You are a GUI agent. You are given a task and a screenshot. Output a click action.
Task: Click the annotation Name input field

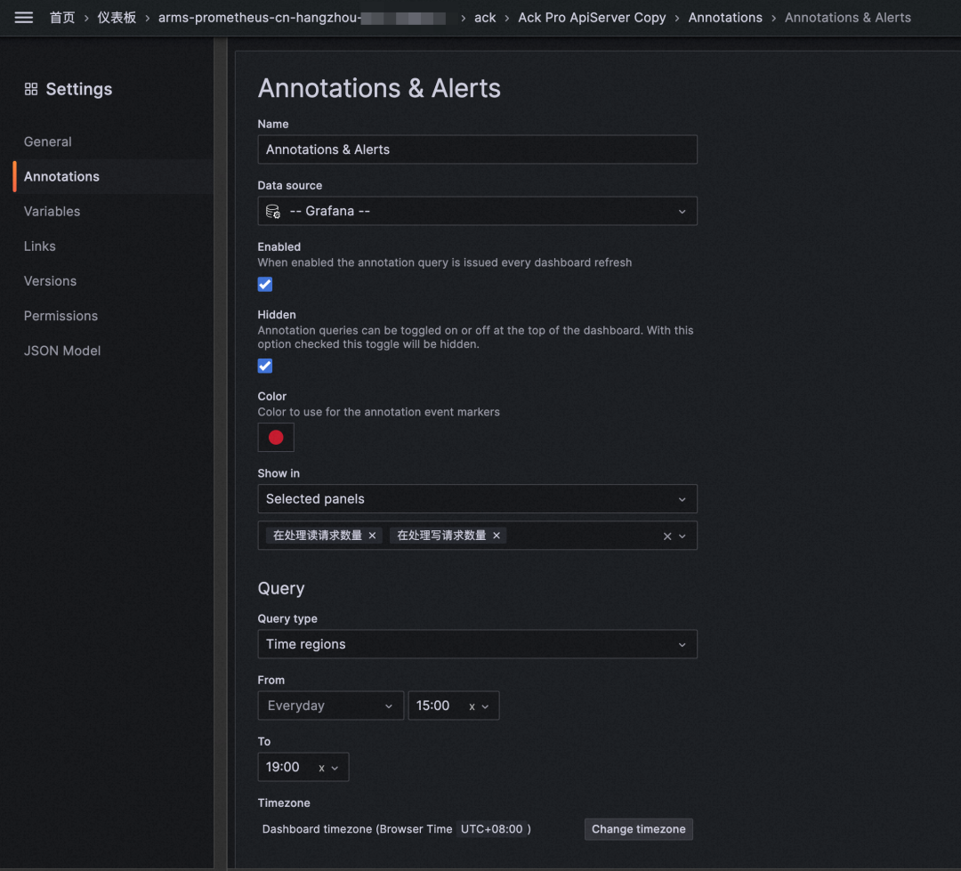tap(477, 149)
